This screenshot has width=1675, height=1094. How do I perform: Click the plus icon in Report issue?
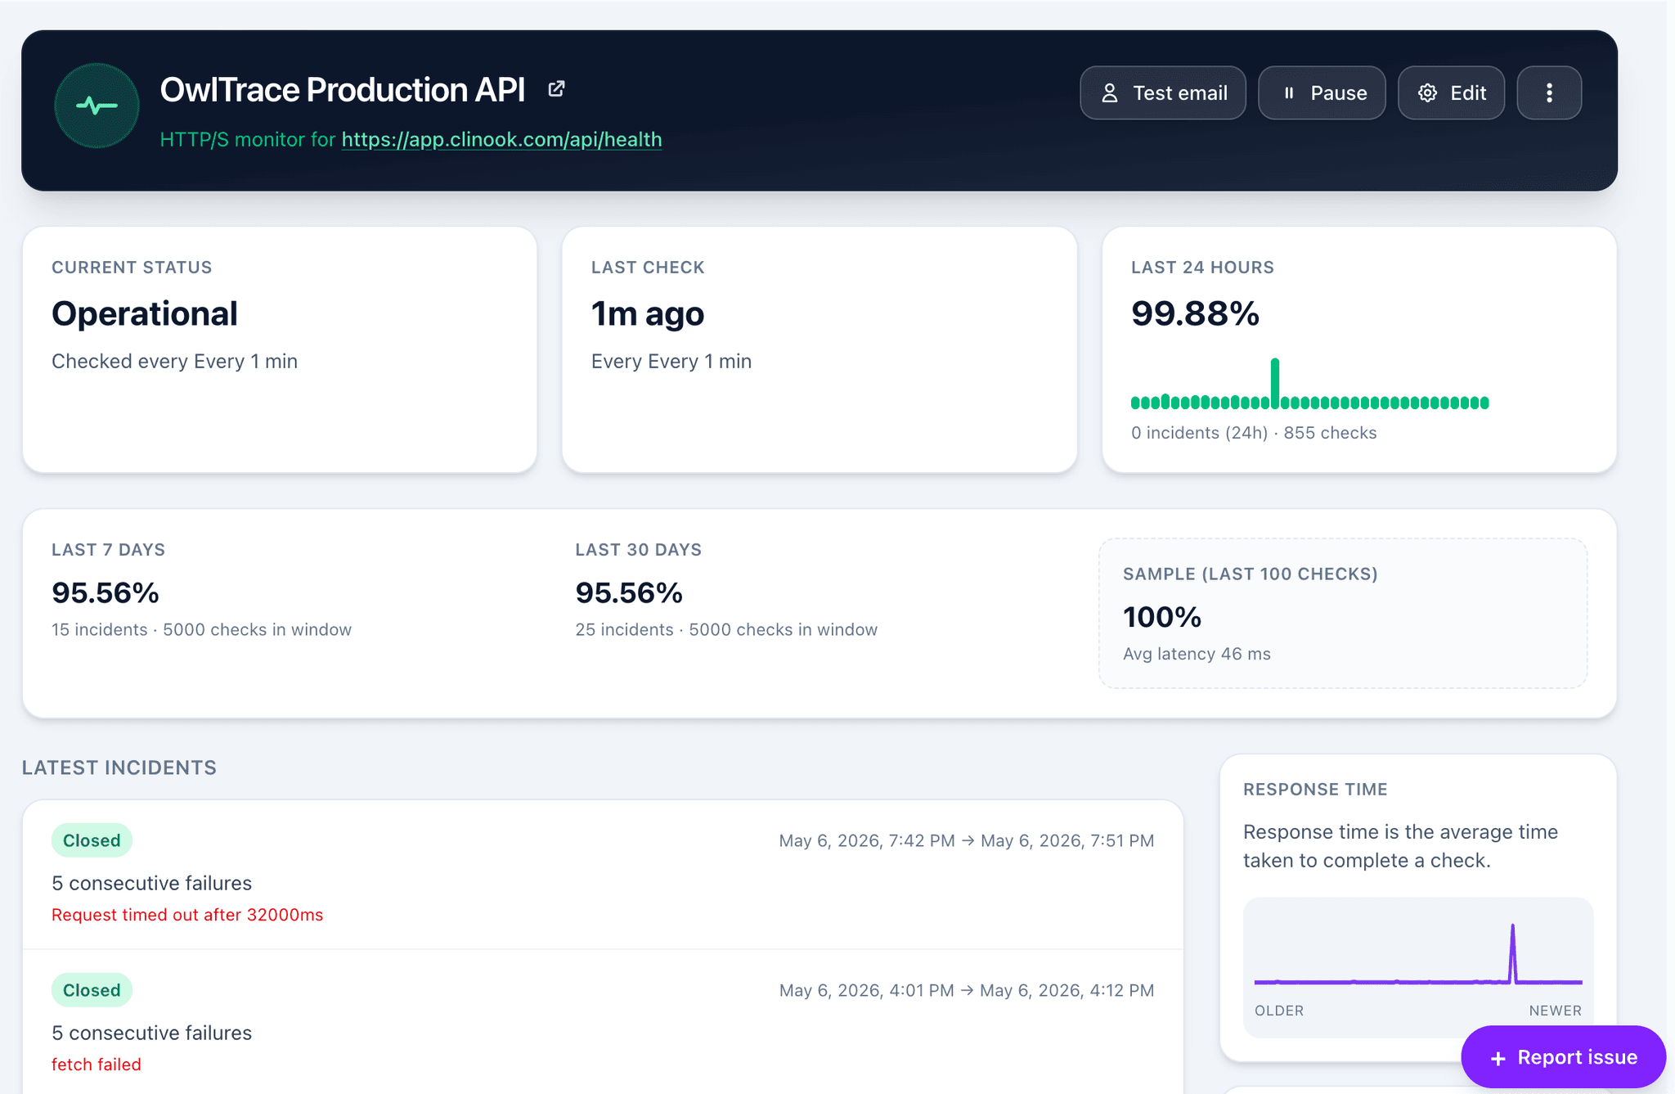(x=1498, y=1058)
